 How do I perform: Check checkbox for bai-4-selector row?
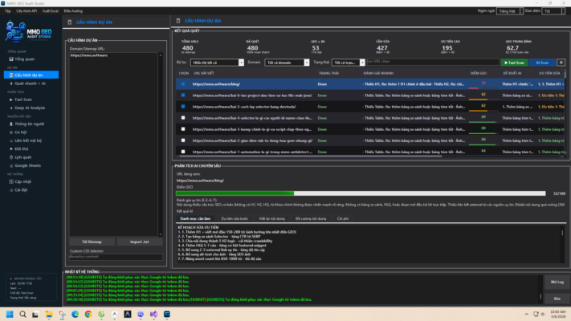point(183,118)
